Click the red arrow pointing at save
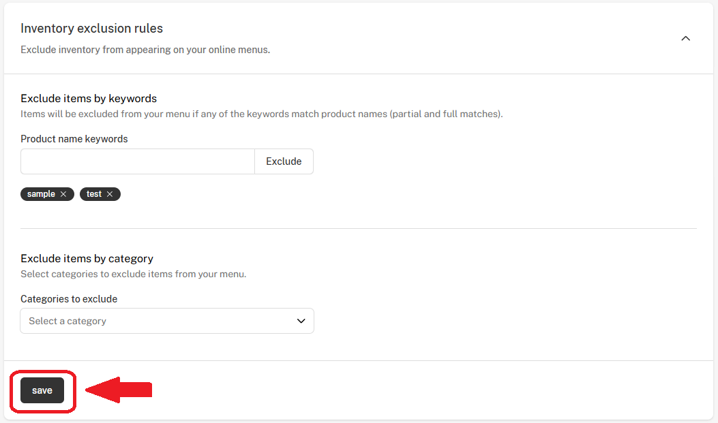The width and height of the screenshot is (718, 423). (118, 390)
